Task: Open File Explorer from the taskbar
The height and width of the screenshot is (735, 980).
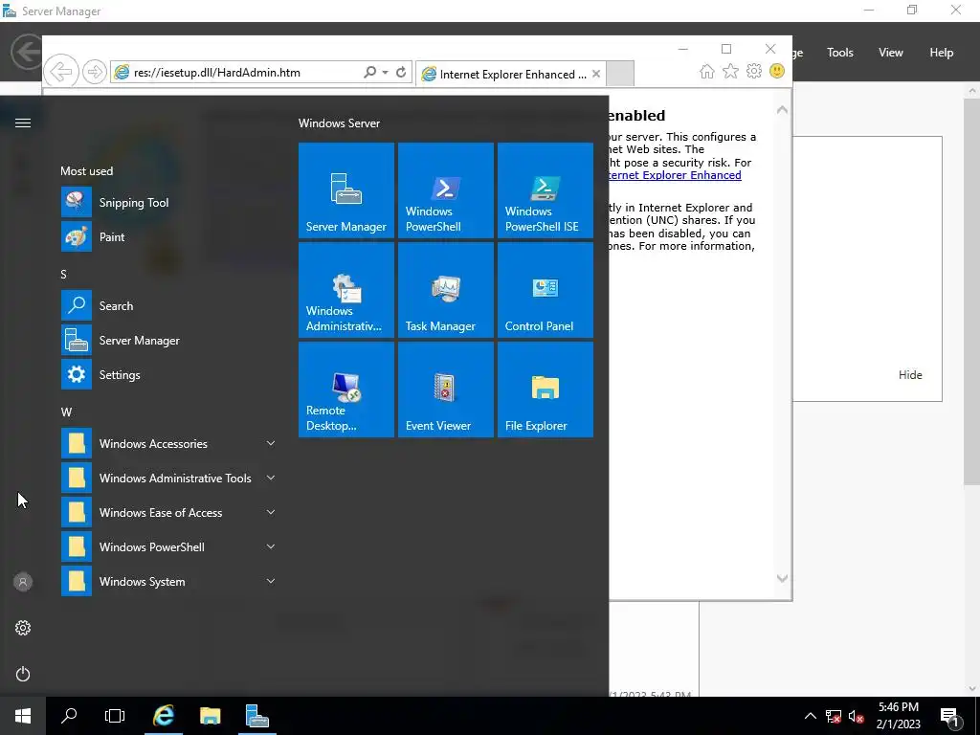Action: 210,716
